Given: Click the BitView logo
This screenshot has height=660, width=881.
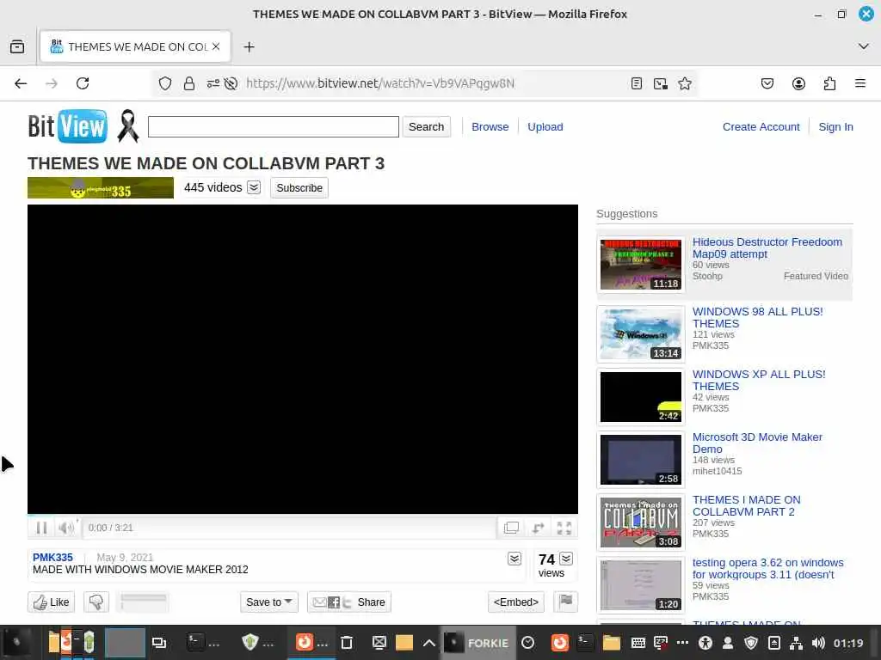Looking at the screenshot, I should point(67,126).
